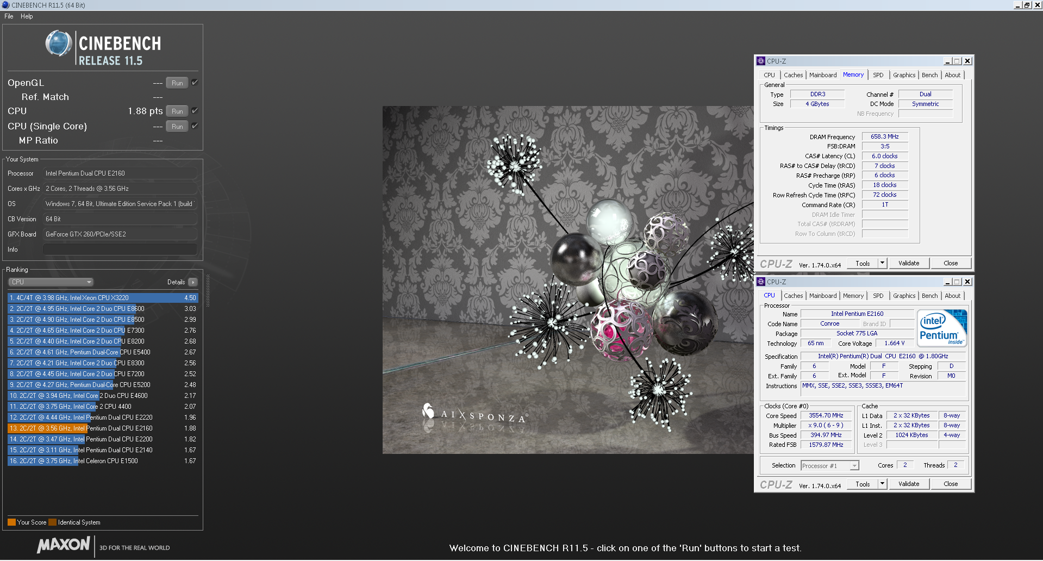Viewport: 1043px width, 561px height.
Task: Select ranking row Core 2 Duo E8300
Action: point(103,363)
